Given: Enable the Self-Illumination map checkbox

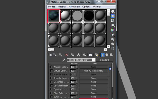Looking at the screenshot, I should [x=52, y=86].
